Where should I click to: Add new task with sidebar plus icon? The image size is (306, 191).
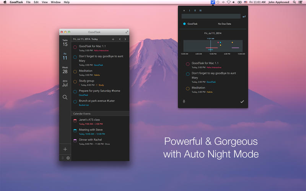pos(65,149)
